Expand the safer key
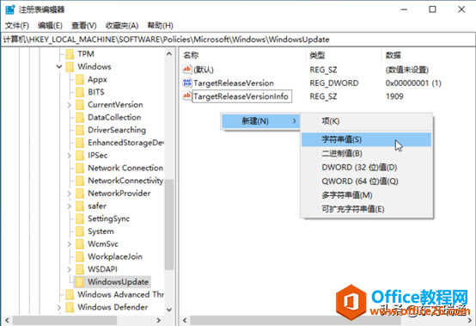 point(70,206)
